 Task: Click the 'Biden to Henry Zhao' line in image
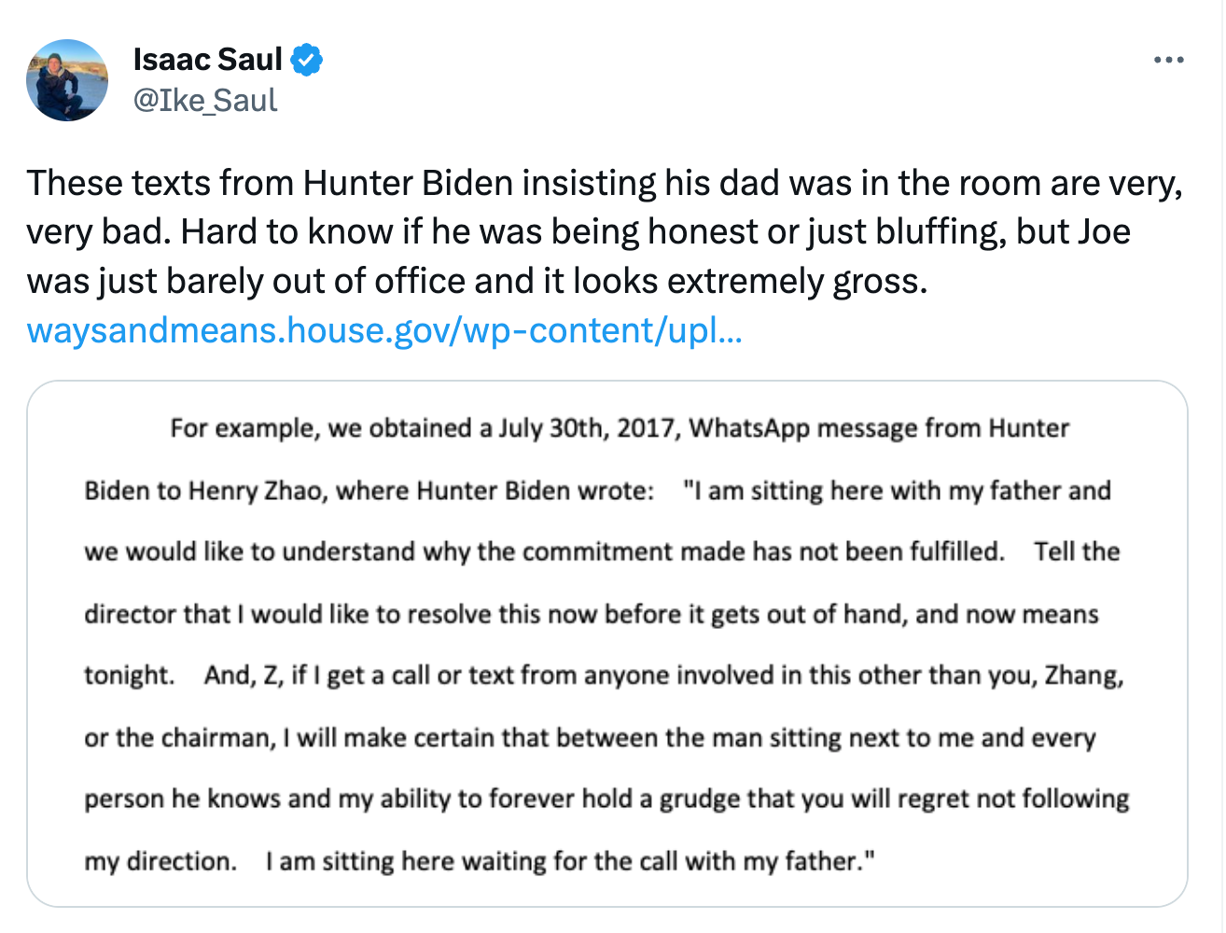pos(597,491)
